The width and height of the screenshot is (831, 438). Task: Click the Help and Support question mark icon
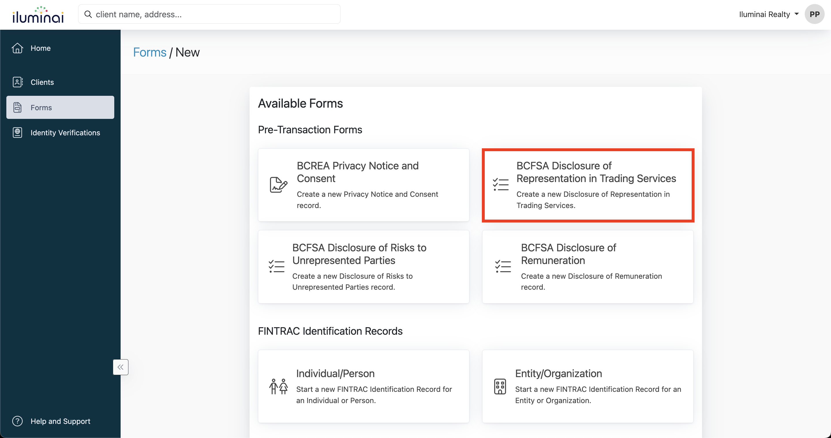pos(17,421)
